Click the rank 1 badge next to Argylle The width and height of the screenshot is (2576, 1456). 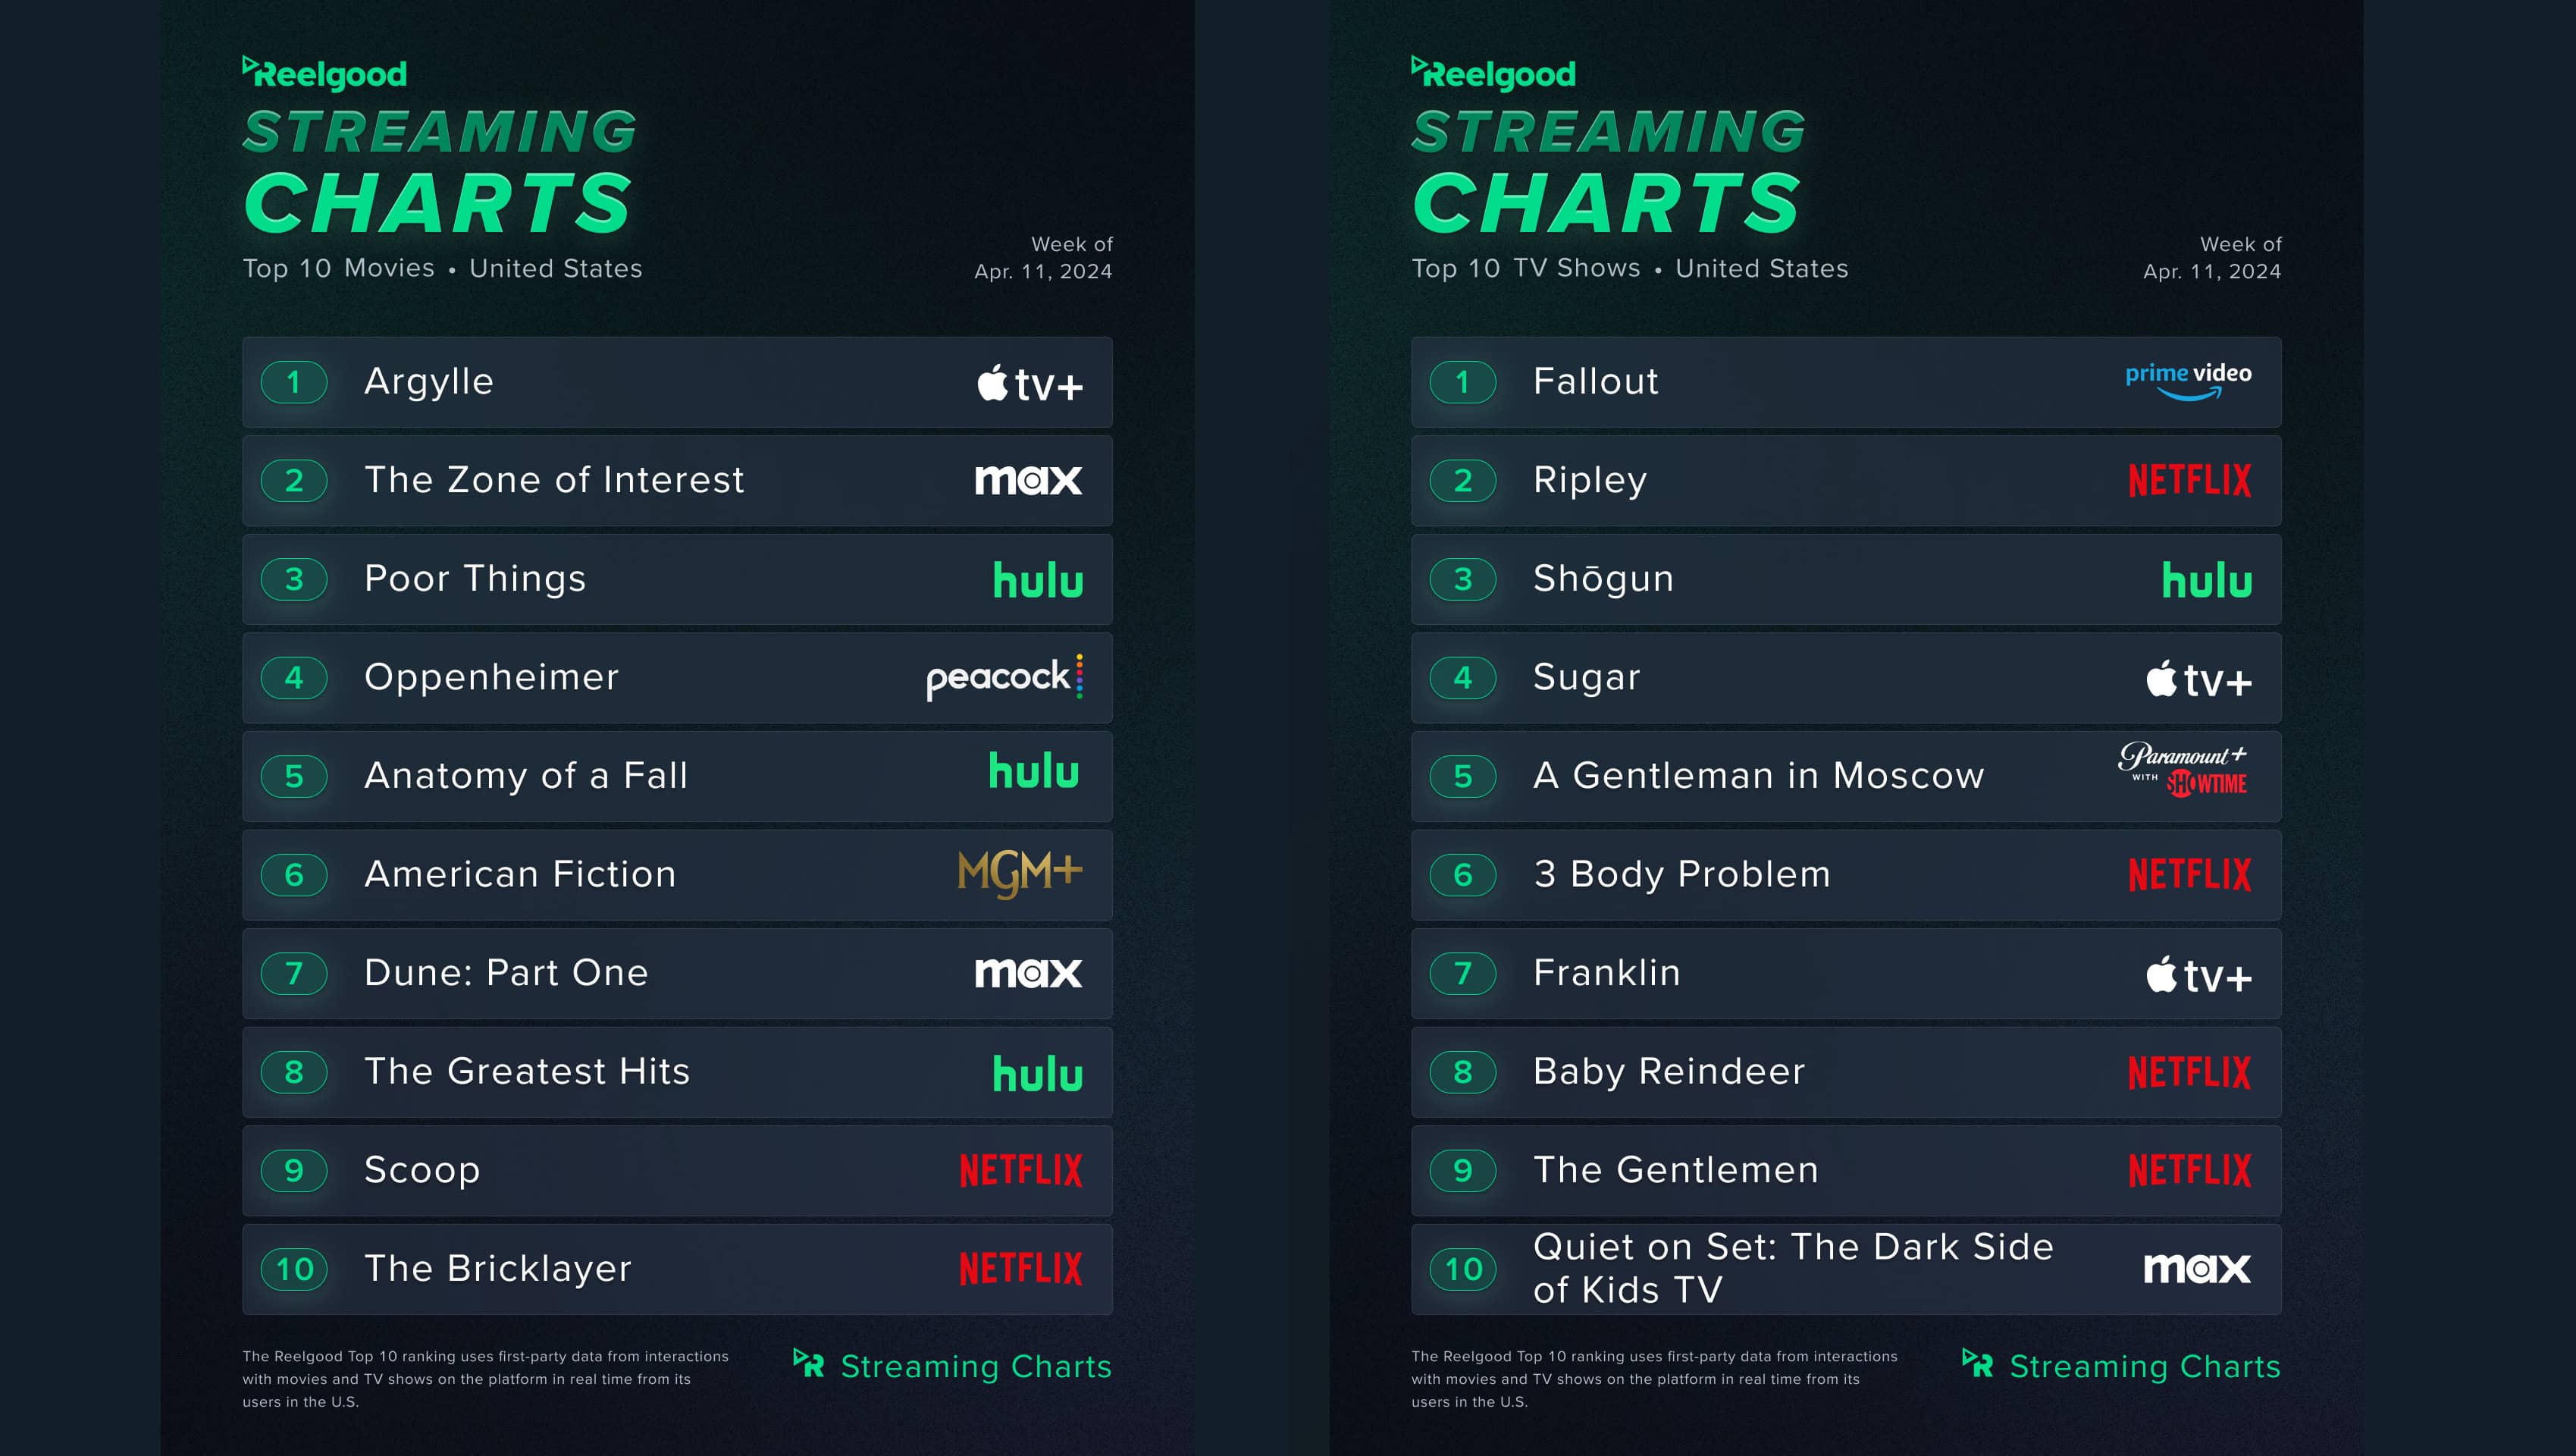(x=294, y=382)
